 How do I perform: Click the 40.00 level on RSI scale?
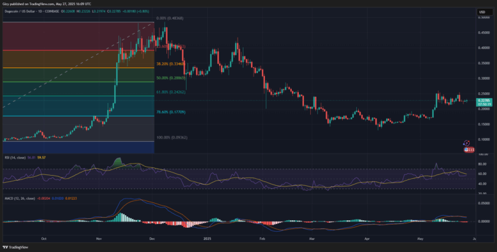pos(482,184)
